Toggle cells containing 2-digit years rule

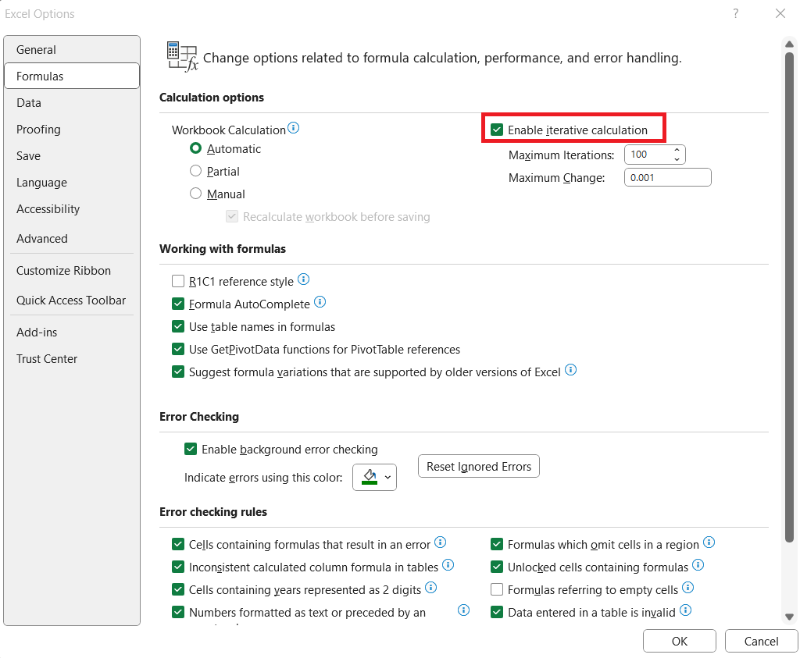(x=178, y=590)
